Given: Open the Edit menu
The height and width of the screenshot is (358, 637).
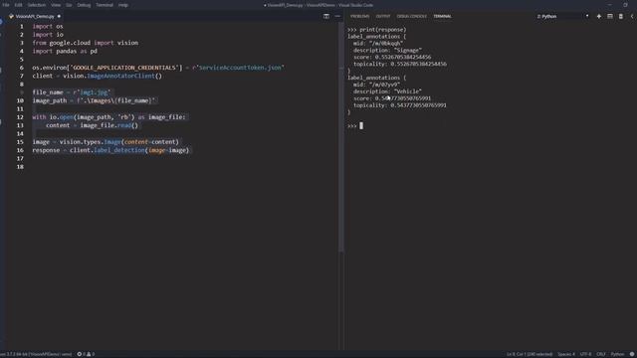Looking at the screenshot, I should [18, 5].
